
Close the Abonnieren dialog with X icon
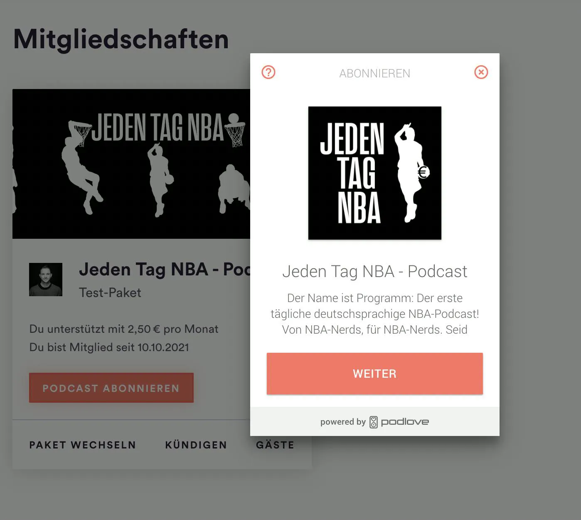click(x=481, y=72)
